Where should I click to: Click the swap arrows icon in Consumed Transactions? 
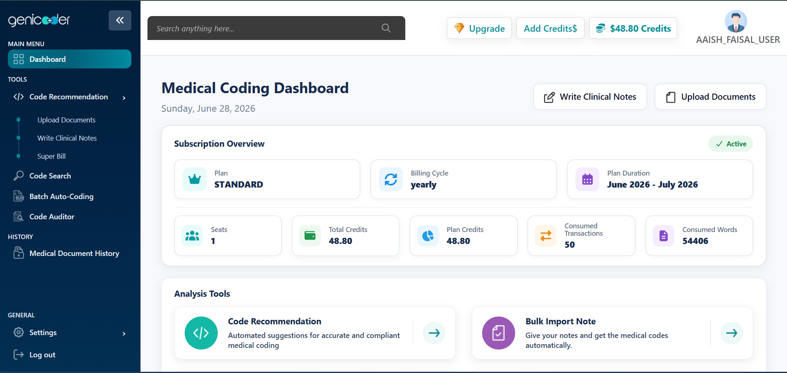coord(546,236)
